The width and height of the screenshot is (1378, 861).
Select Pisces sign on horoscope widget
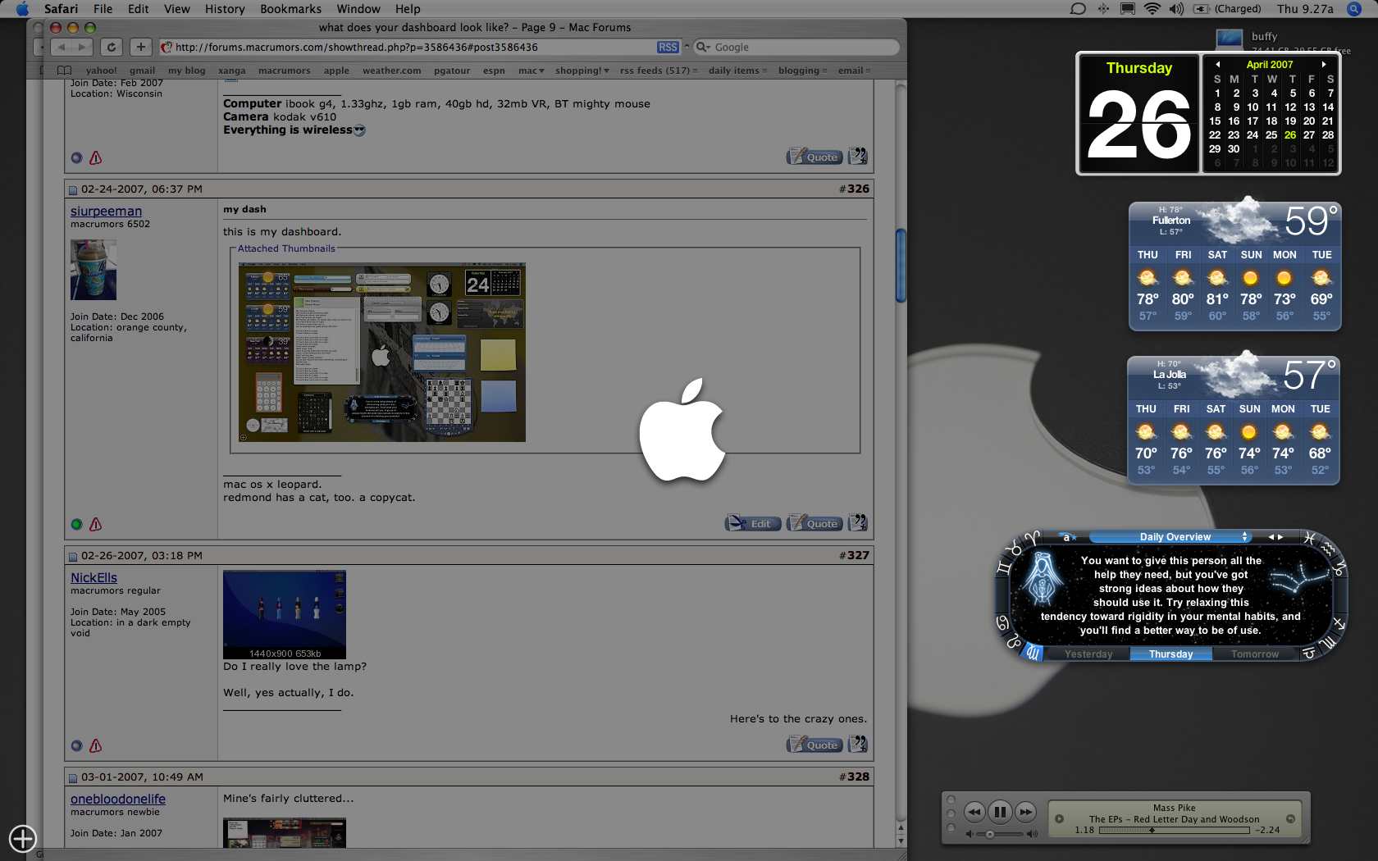pos(1310,539)
